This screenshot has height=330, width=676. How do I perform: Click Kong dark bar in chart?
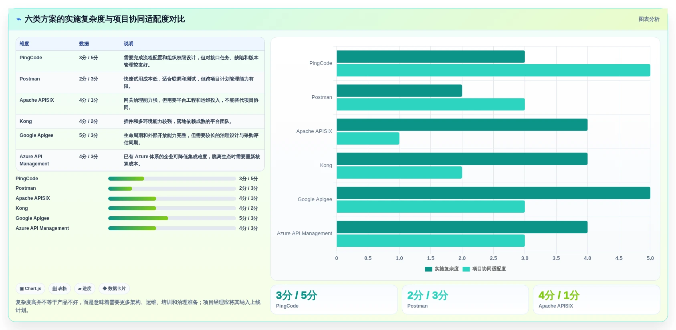462,159
